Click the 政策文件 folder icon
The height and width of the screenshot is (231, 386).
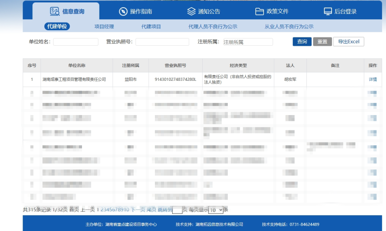click(x=260, y=11)
